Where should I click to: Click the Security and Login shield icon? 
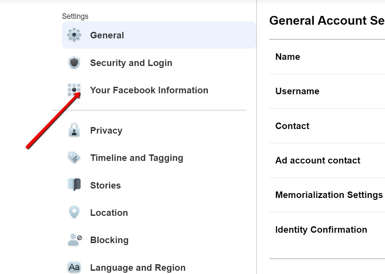pyautogui.click(x=74, y=63)
